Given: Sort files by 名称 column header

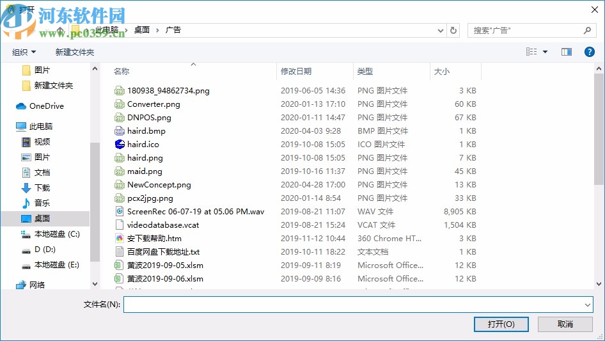Looking at the screenshot, I should point(122,72).
